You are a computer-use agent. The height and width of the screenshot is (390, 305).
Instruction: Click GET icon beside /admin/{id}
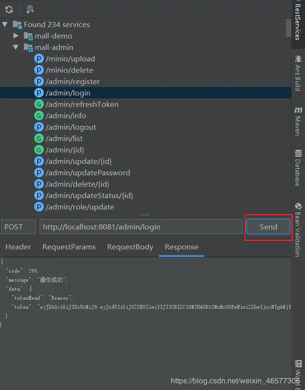[39, 150]
